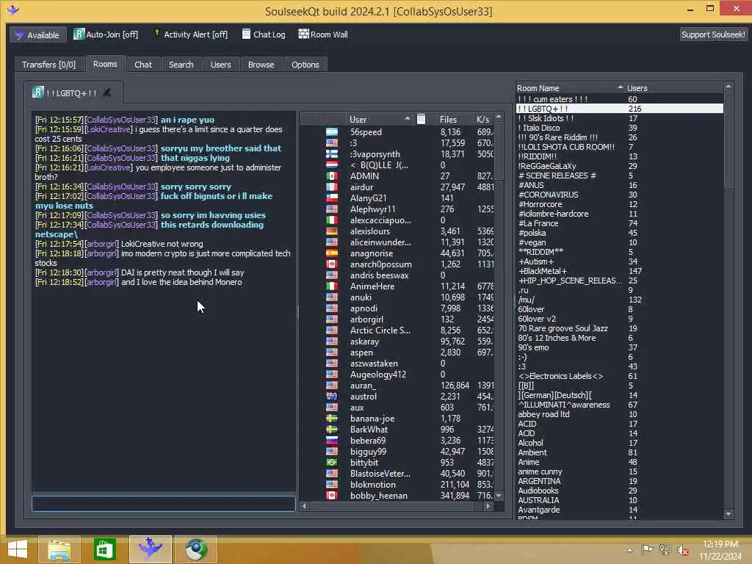Click the room icon on the LGBTQ+ tab

pyautogui.click(x=38, y=92)
